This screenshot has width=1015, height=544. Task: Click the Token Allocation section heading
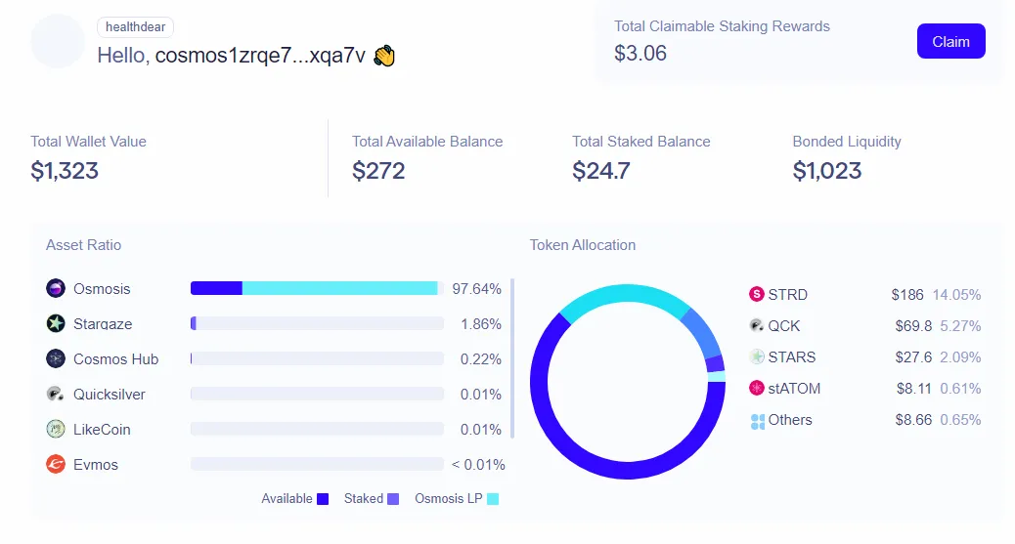[x=583, y=245]
